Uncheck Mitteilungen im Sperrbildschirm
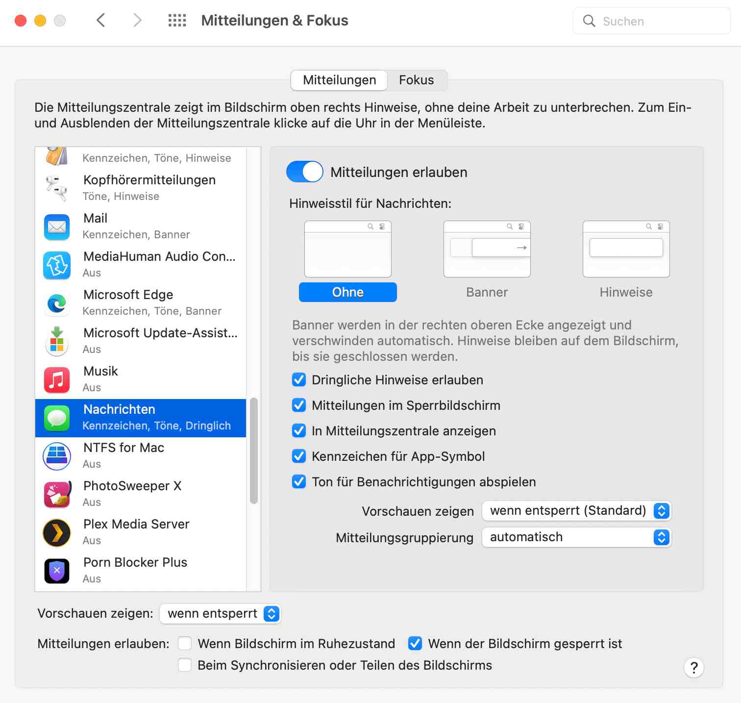Viewport: 741px width, 703px height. tap(299, 405)
